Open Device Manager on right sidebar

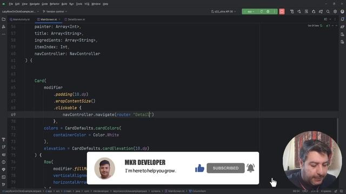click(342, 34)
